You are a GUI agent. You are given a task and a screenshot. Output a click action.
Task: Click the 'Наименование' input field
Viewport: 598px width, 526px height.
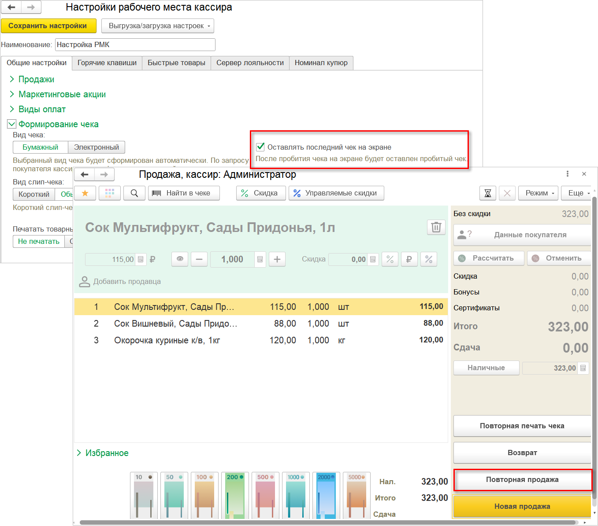click(x=135, y=45)
